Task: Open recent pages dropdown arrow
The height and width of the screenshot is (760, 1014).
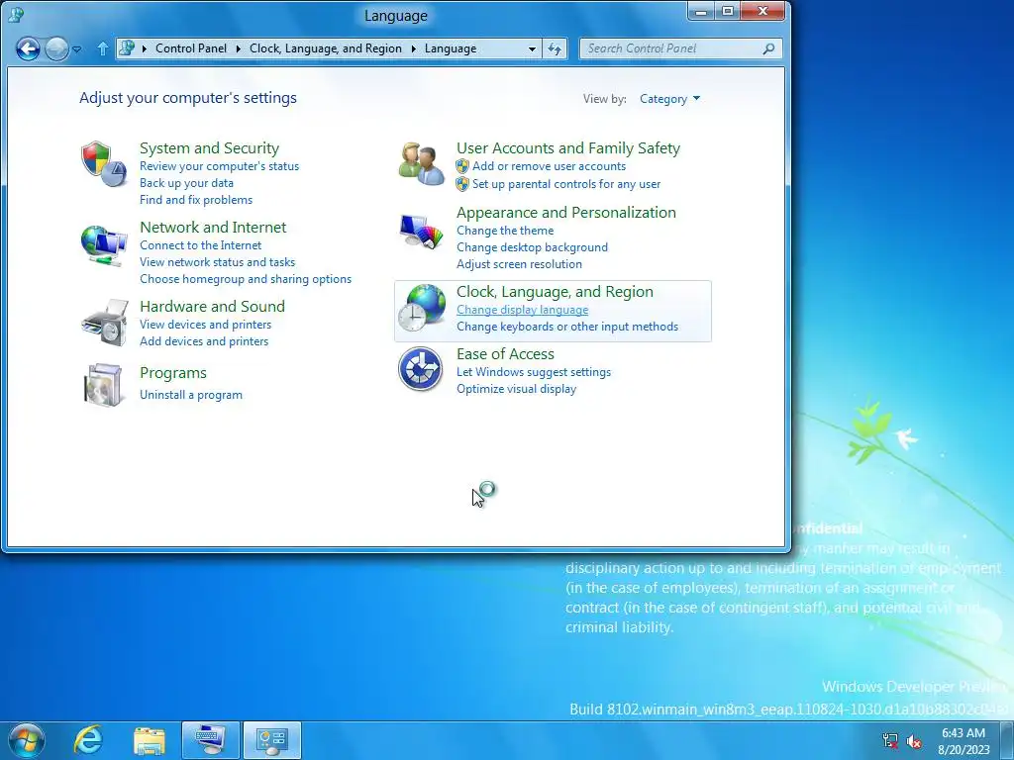Action: (x=77, y=49)
